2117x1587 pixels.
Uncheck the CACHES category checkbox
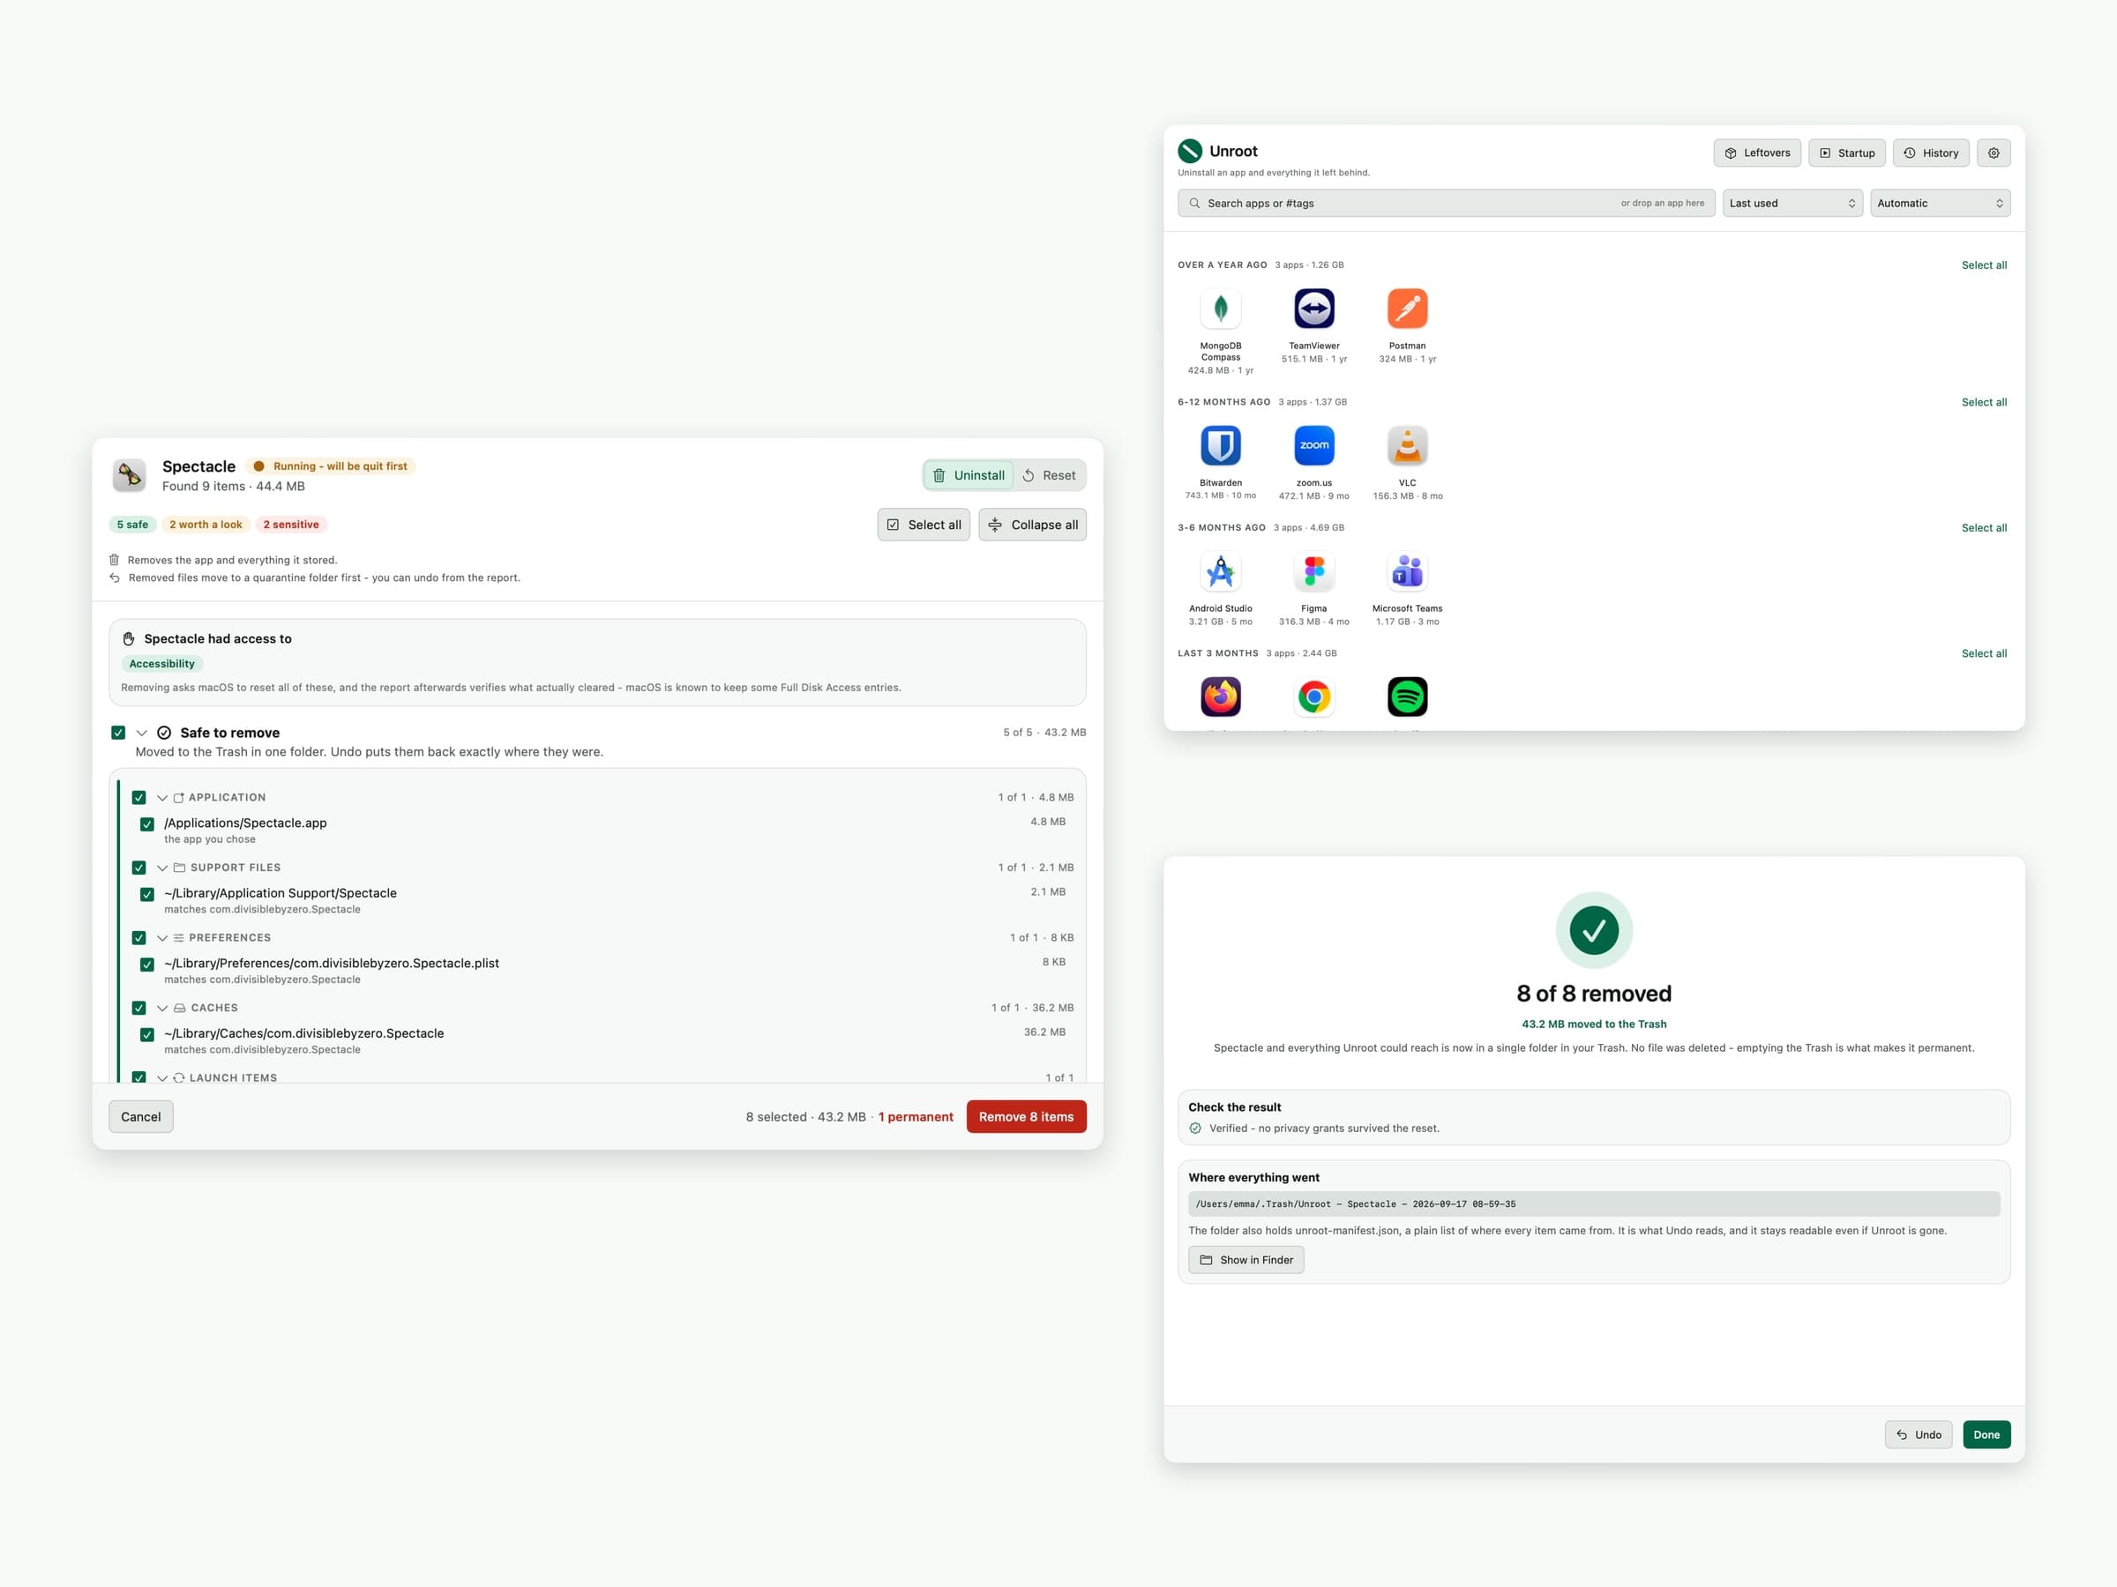click(x=138, y=1009)
